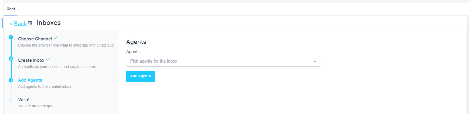Click the Inboxes page heading
This screenshot has width=469, height=114.
[49, 23]
